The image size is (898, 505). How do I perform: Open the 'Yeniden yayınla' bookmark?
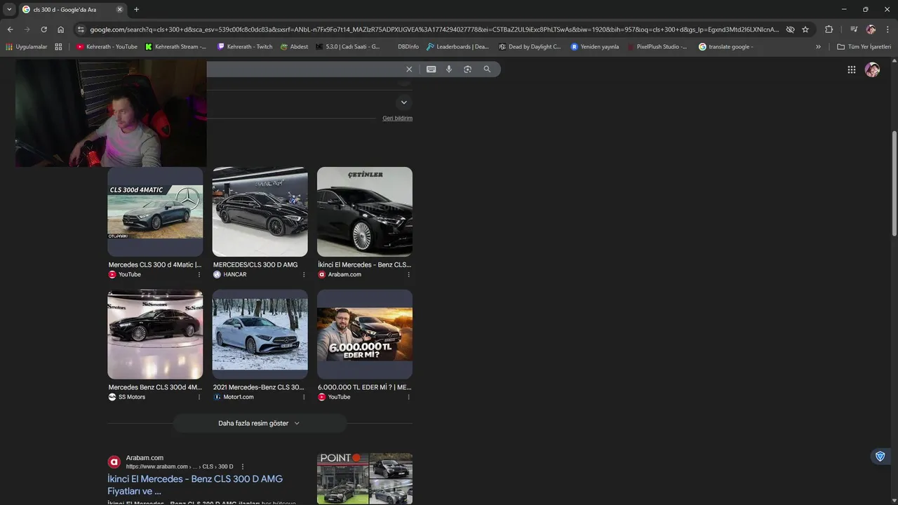point(595,46)
